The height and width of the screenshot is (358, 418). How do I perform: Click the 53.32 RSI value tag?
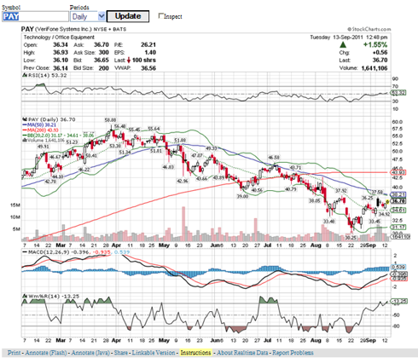pos(398,93)
